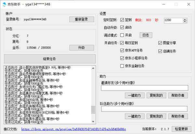Enable the 京东金融任务 checkbox
Viewport: 195px width, 134px height.
(122, 66)
